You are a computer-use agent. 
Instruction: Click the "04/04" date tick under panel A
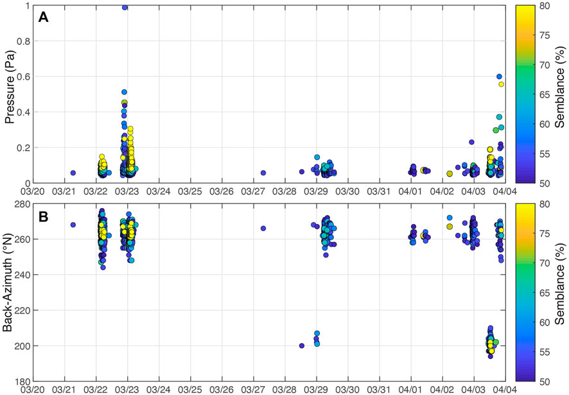(505, 191)
